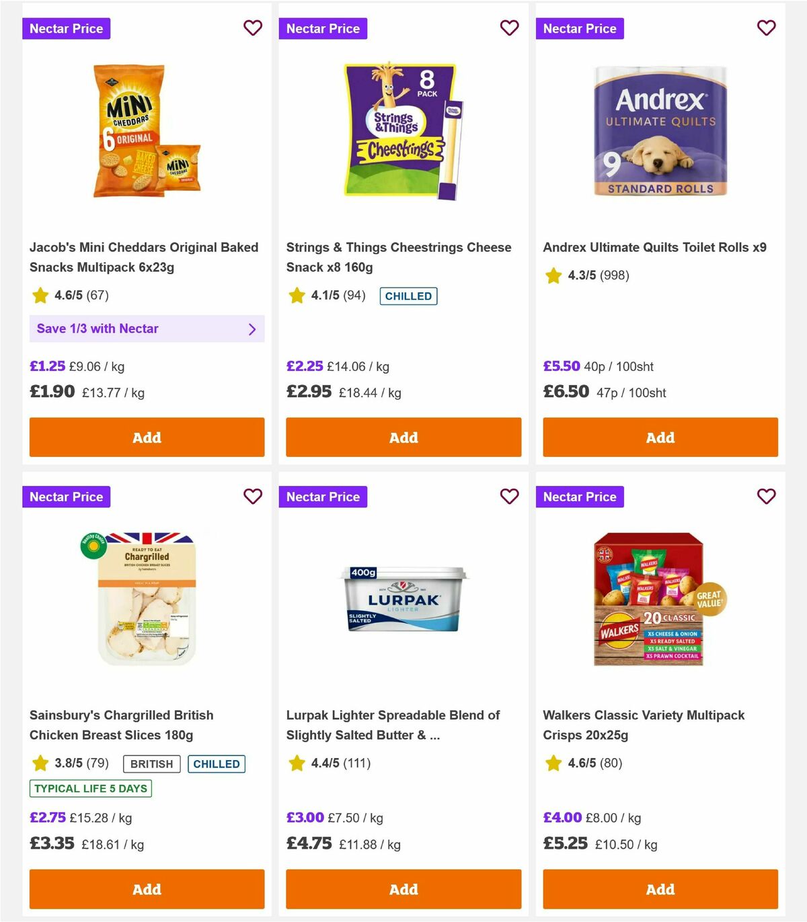
Task: Open the Andrex Ultimate Quilts product title link
Action: 655,247
